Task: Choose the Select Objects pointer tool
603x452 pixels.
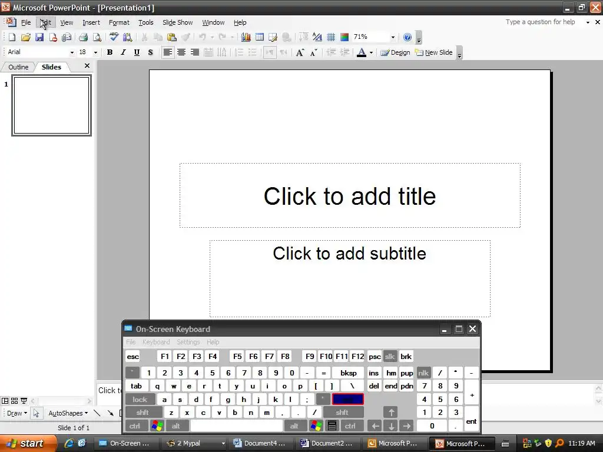Action: pos(36,413)
